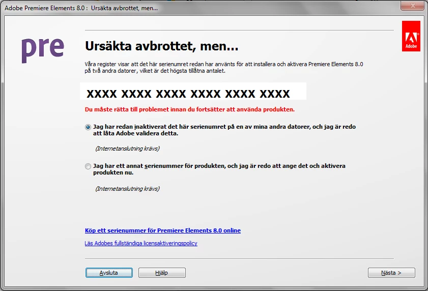Open Hjälp for this dialog
428x291 pixels.
pyautogui.click(x=162, y=273)
